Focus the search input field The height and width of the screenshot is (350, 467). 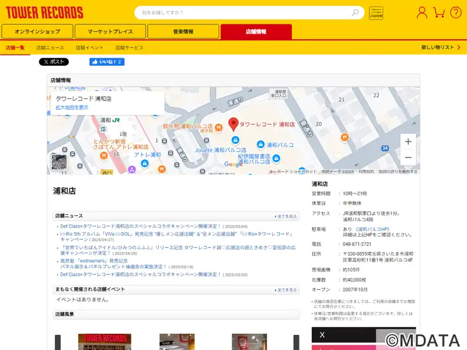point(244,12)
